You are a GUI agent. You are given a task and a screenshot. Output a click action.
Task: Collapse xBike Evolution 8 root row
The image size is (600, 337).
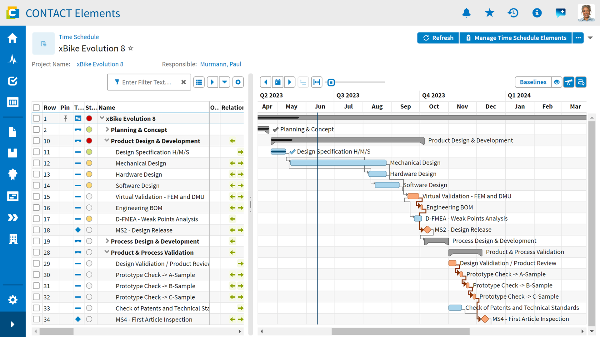(102, 118)
